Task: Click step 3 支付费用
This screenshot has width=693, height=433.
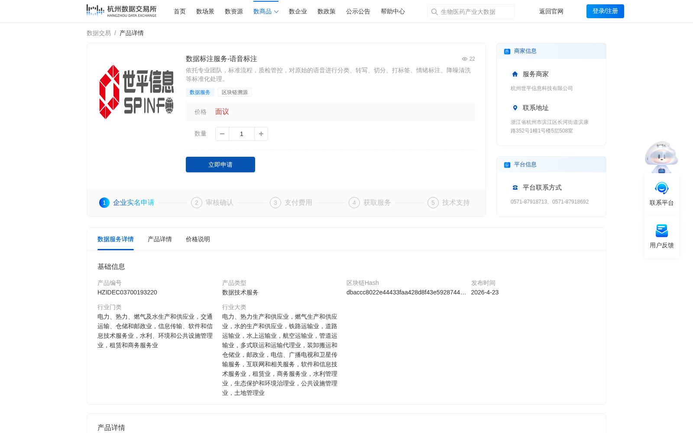Action: (291, 203)
